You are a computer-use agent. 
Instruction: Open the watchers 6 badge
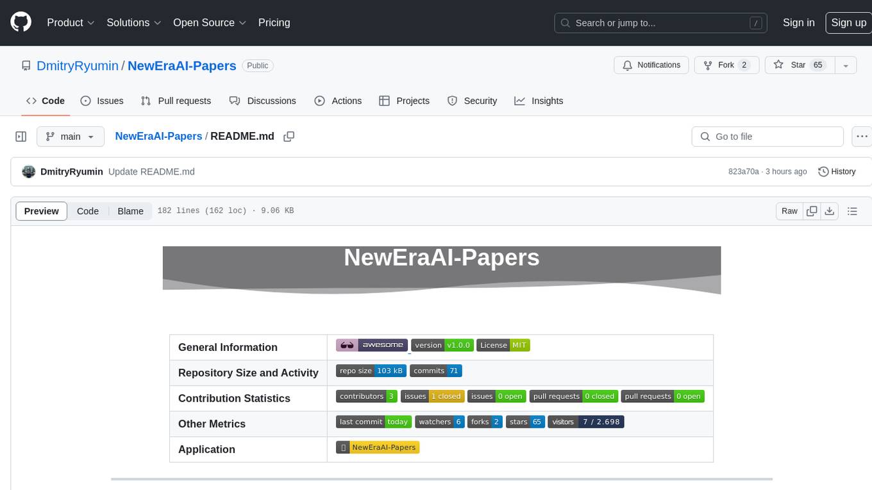(440, 422)
